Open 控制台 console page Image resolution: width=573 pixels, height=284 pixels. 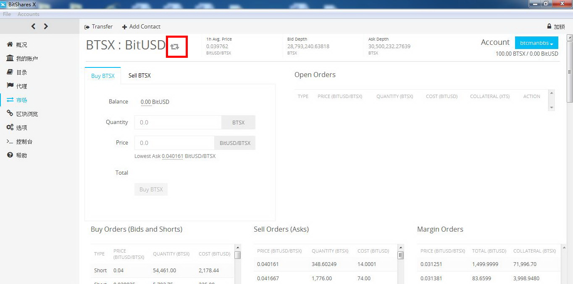tap(24, 142)
